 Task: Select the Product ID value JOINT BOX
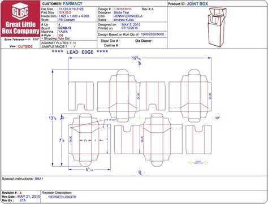coord(197,4)
